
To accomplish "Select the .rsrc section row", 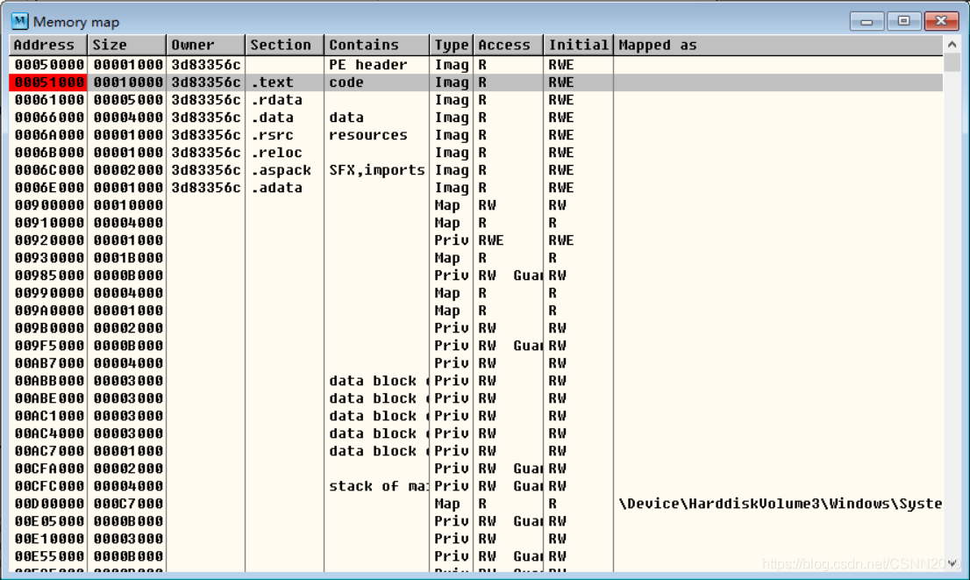I will point(475,135).
